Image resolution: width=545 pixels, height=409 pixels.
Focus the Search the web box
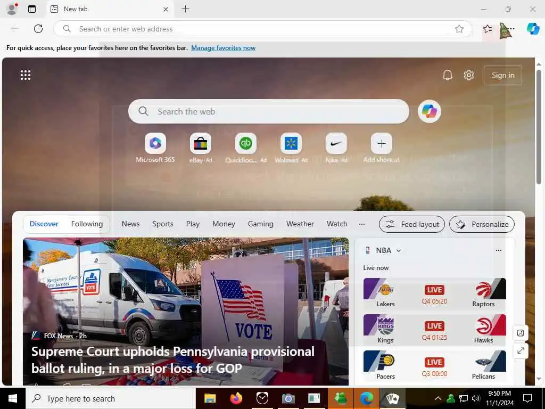(x=268, y=111)
